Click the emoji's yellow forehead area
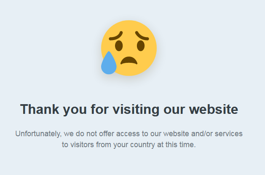The width and height of the screenshot is (265, 175). point(129,28)
